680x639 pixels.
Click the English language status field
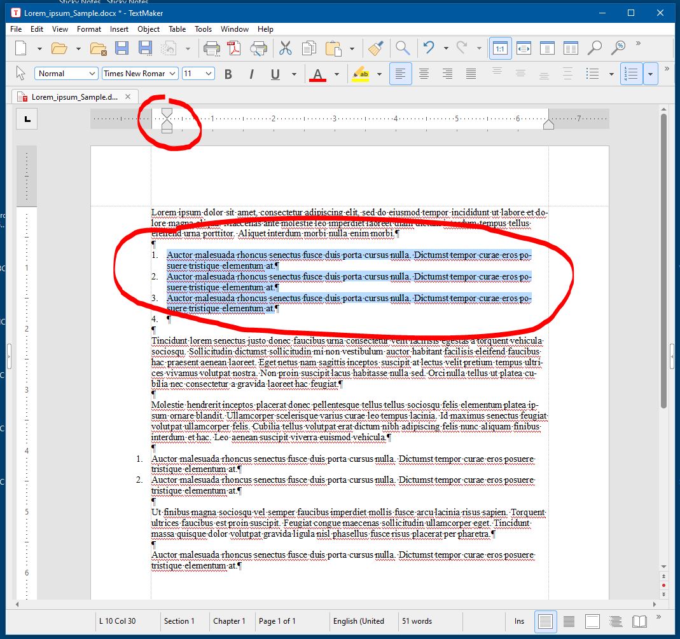[x=358, y=621]
